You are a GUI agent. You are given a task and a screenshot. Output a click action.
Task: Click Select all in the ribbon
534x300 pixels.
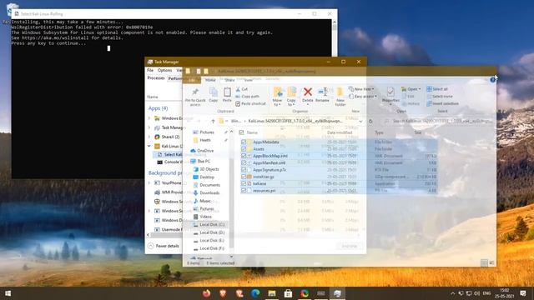click(437, 89)
